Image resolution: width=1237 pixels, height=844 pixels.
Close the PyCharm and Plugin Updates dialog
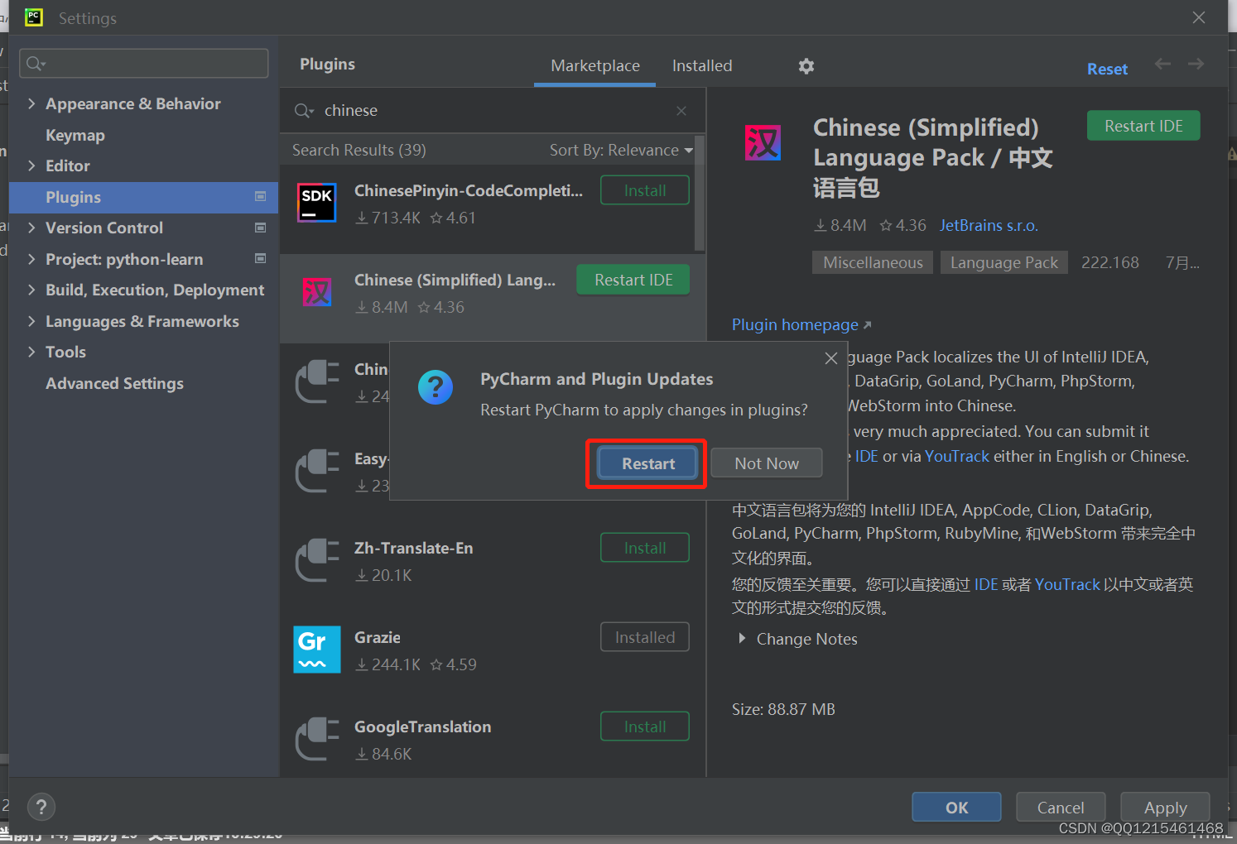pyautogui.click(x=831, y=358)
